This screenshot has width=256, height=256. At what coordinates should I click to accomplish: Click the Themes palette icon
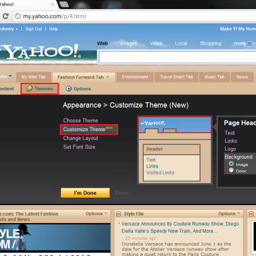point(29,88)
